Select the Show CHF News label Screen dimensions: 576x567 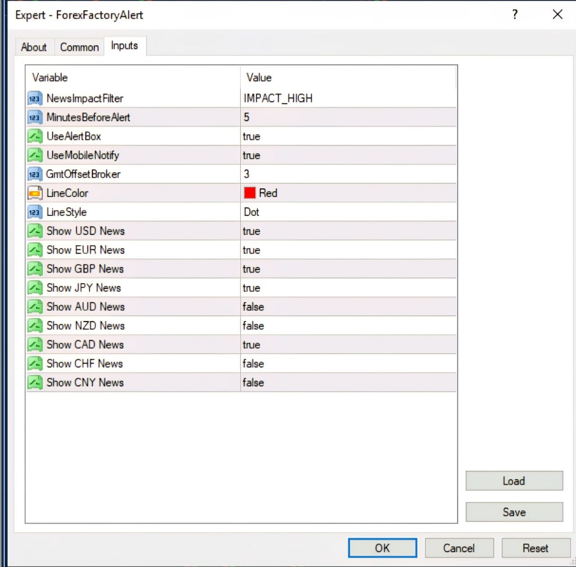[85, 363]
